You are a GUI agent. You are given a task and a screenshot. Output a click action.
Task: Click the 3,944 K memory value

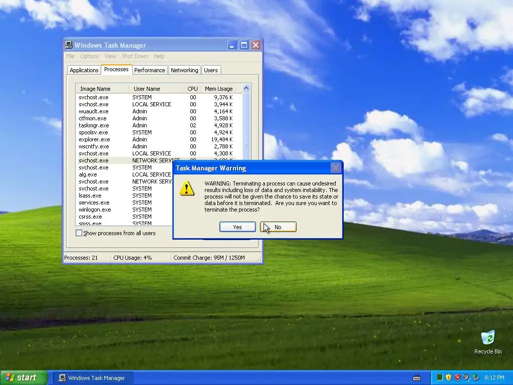tap(223, 104)
